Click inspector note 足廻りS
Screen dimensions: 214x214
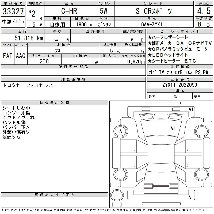(x=12, y=137)
